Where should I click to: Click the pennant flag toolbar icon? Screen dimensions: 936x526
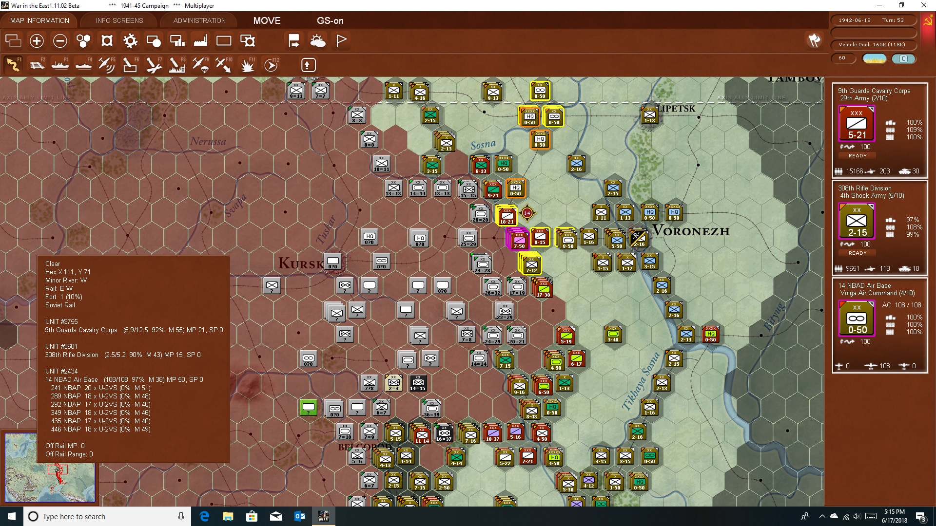point(341,41)
